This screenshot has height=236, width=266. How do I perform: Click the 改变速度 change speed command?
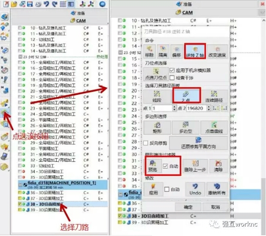(x=217, y=52)
